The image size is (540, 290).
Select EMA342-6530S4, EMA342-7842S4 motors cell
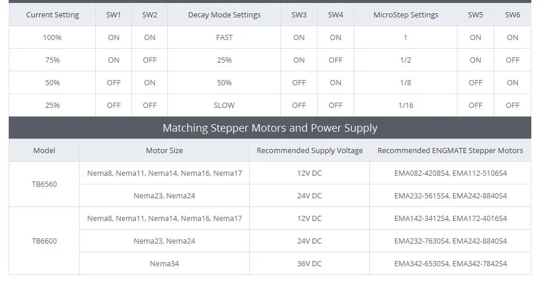pyautogui.click(x=451, y=263)
